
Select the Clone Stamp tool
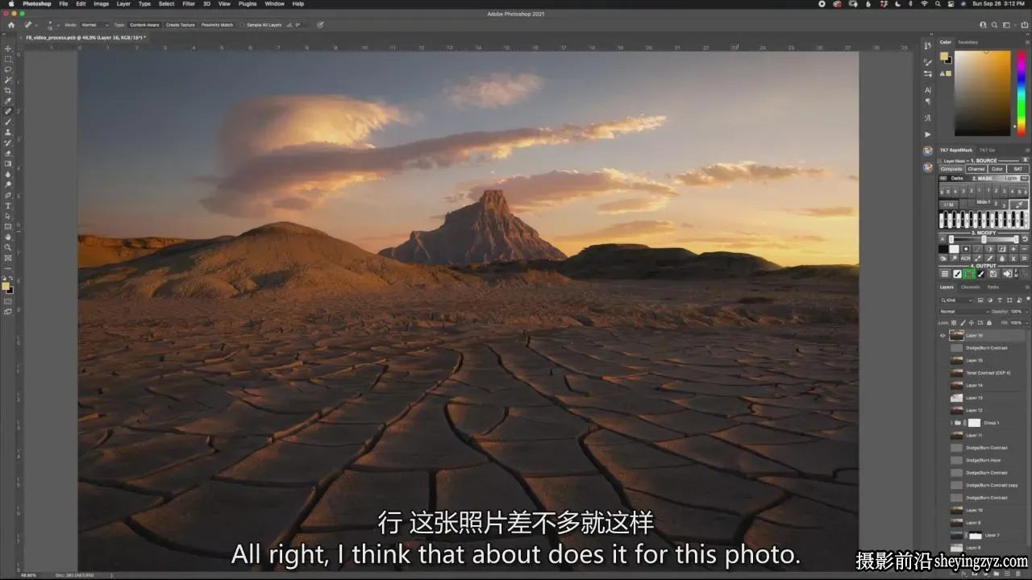pyautogui.click(x=8, y=132)
